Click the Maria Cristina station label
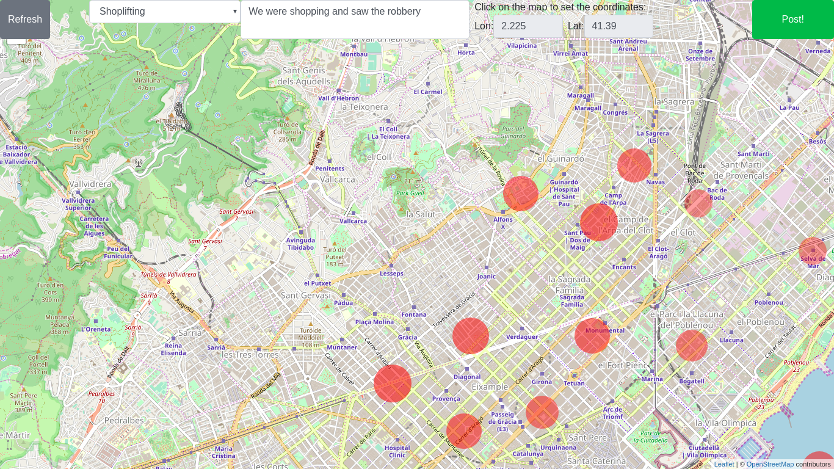The height and width of the screenshot is (469, 834). coord(223,453)
